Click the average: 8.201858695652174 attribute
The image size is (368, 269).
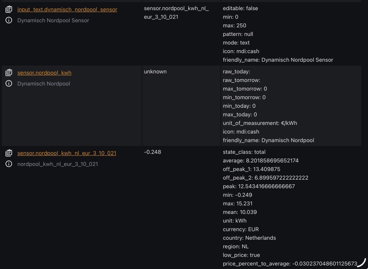click(x=260, y=160)
